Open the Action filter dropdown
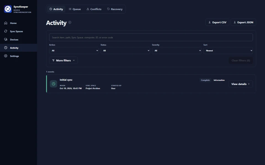 pos(74,51)
